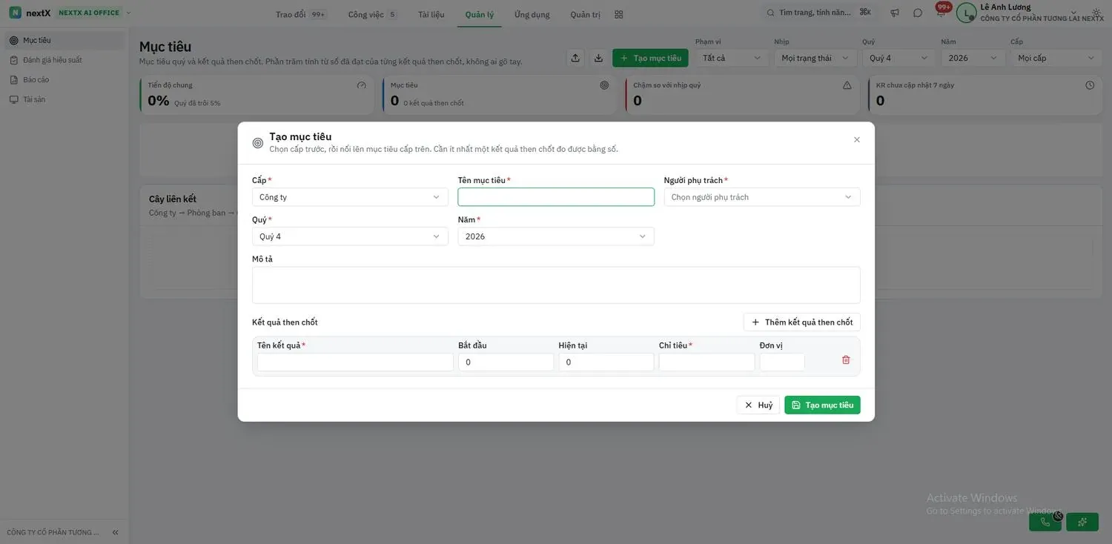The image size is (1112, 544).
Task: Open Mục tiêu in the sidebar
Action: (64, 40)
